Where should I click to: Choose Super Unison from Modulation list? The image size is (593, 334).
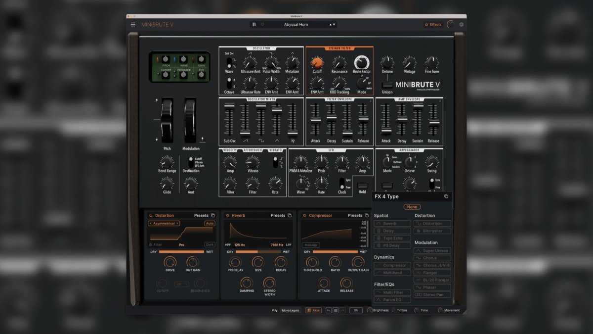click(x=432, y=250)
